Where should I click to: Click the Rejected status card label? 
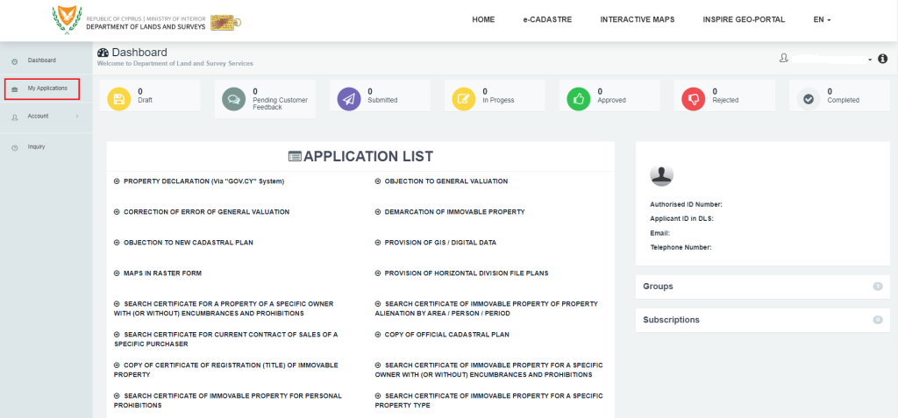pyautogui.click(x=725, y=100)
